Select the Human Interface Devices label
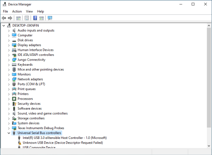 pos(36,50)
